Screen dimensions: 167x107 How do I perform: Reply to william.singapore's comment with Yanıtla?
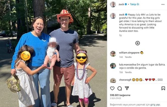(128, 57)
